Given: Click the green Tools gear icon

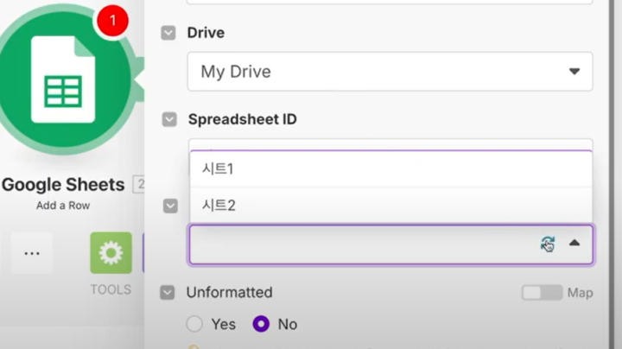Looking at the screenshot, I should click(111, 253).
